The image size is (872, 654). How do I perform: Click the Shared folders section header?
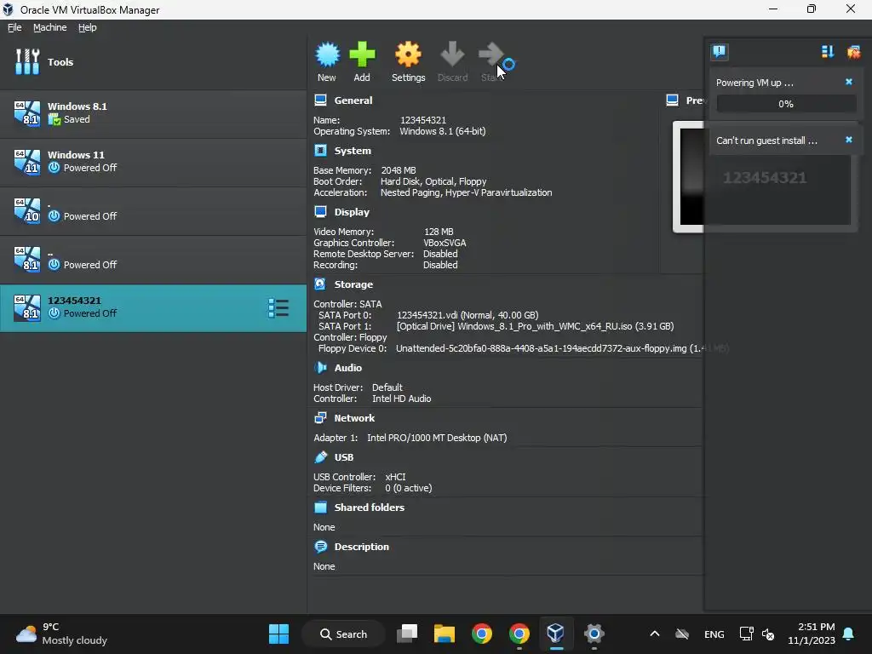[369, 508]
